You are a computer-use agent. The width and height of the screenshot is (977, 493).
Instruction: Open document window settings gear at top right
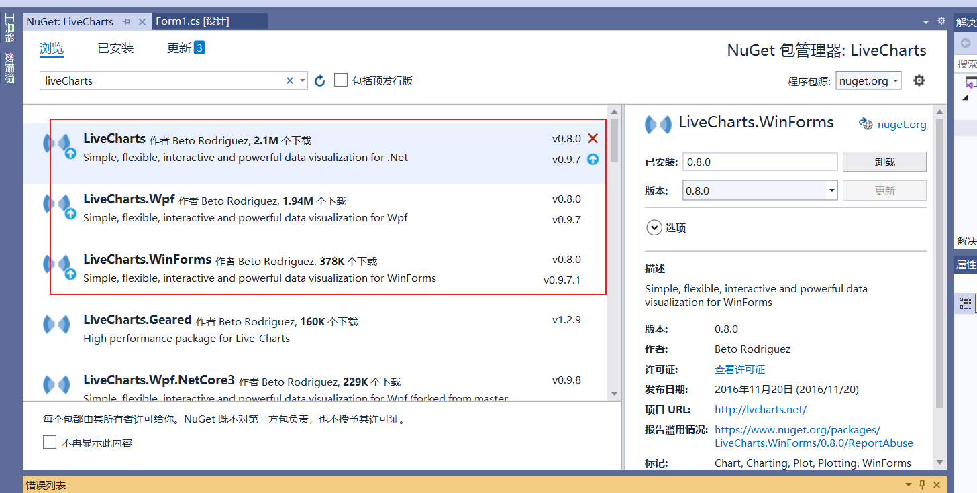[941, 21]
